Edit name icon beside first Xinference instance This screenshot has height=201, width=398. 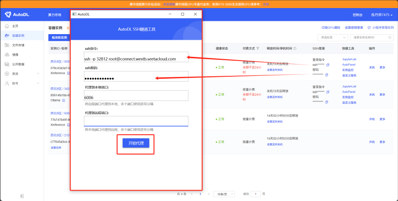point(68,73)
